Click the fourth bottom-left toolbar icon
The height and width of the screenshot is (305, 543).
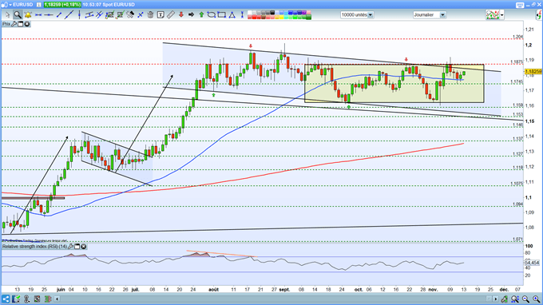(x=37, y=299)
